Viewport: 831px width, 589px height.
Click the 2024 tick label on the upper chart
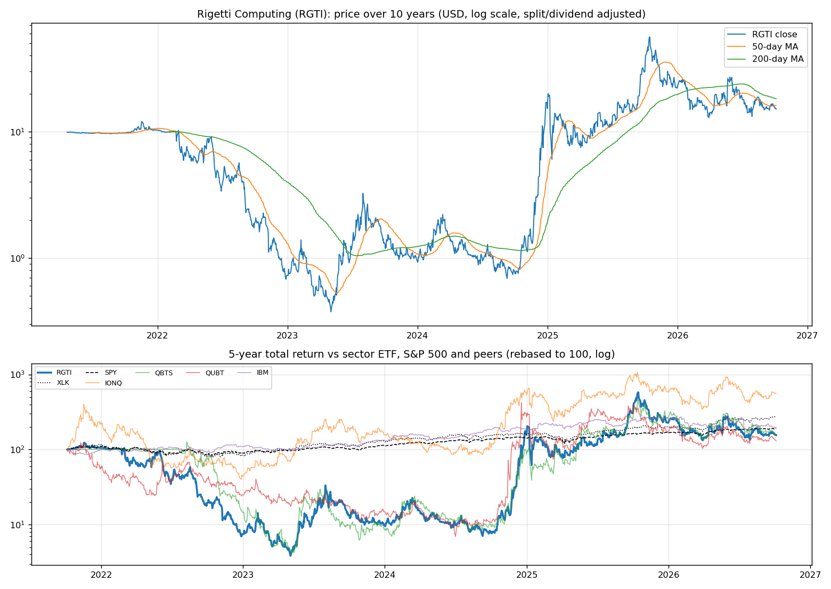tap(417, 335)
